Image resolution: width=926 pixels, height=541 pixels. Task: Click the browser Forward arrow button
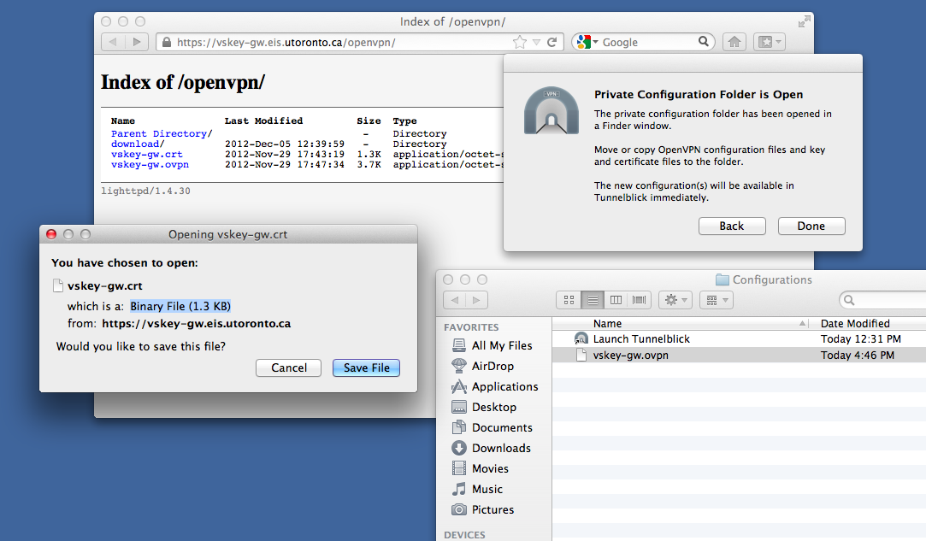137,42
